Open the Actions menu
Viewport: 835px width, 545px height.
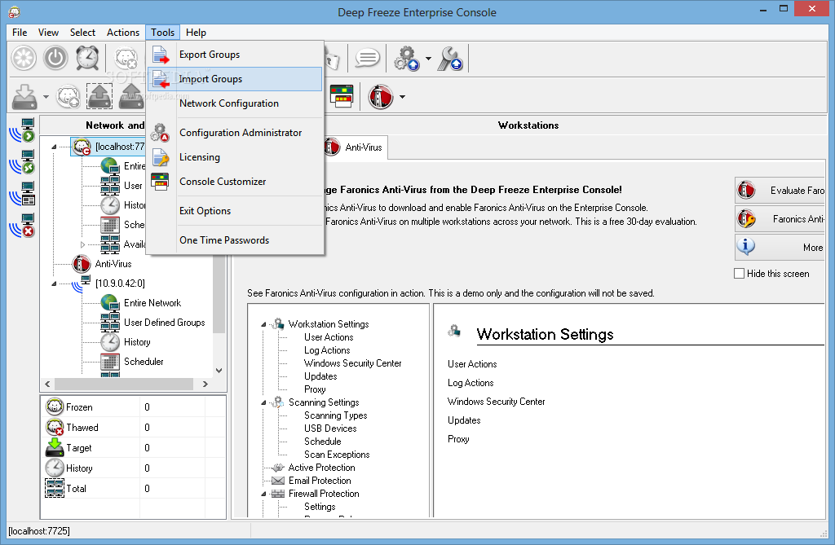123,33
